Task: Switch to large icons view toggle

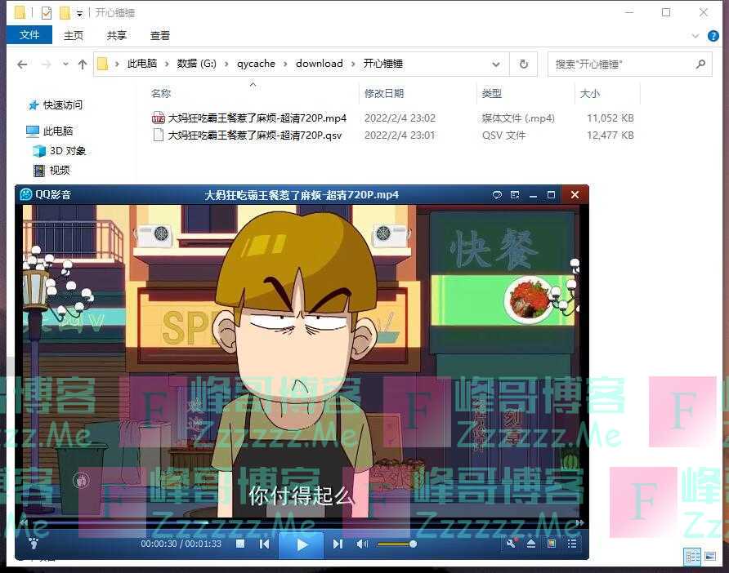Action: coord(711,557)
